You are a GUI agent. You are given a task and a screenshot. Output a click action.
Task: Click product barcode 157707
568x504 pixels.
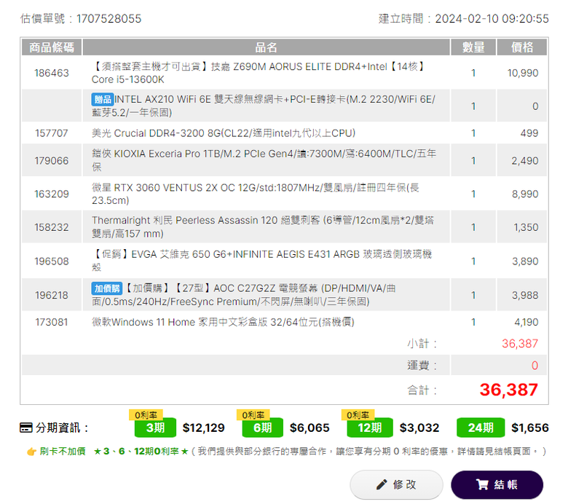tap(52, 133)
